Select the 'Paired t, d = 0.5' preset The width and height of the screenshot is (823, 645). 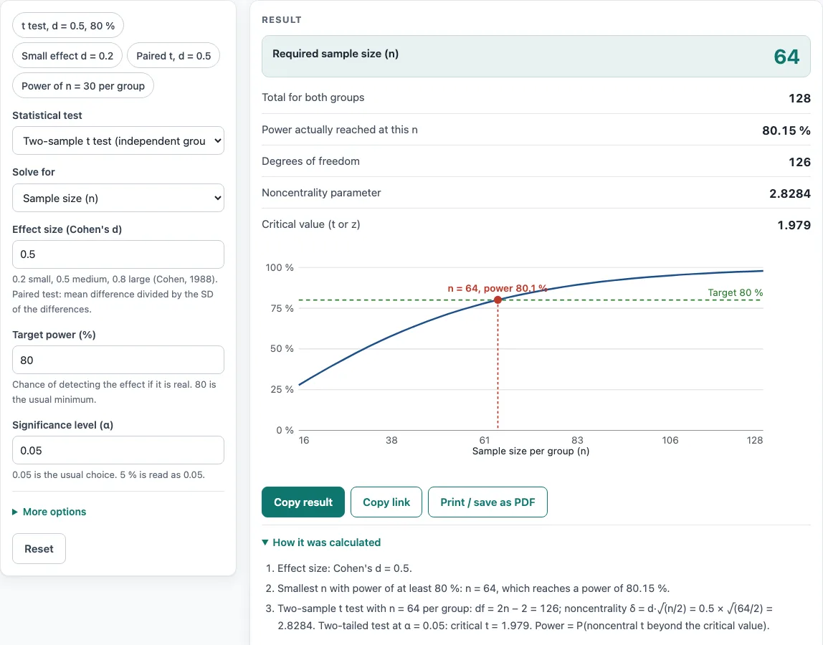click(x=173, y=56)
